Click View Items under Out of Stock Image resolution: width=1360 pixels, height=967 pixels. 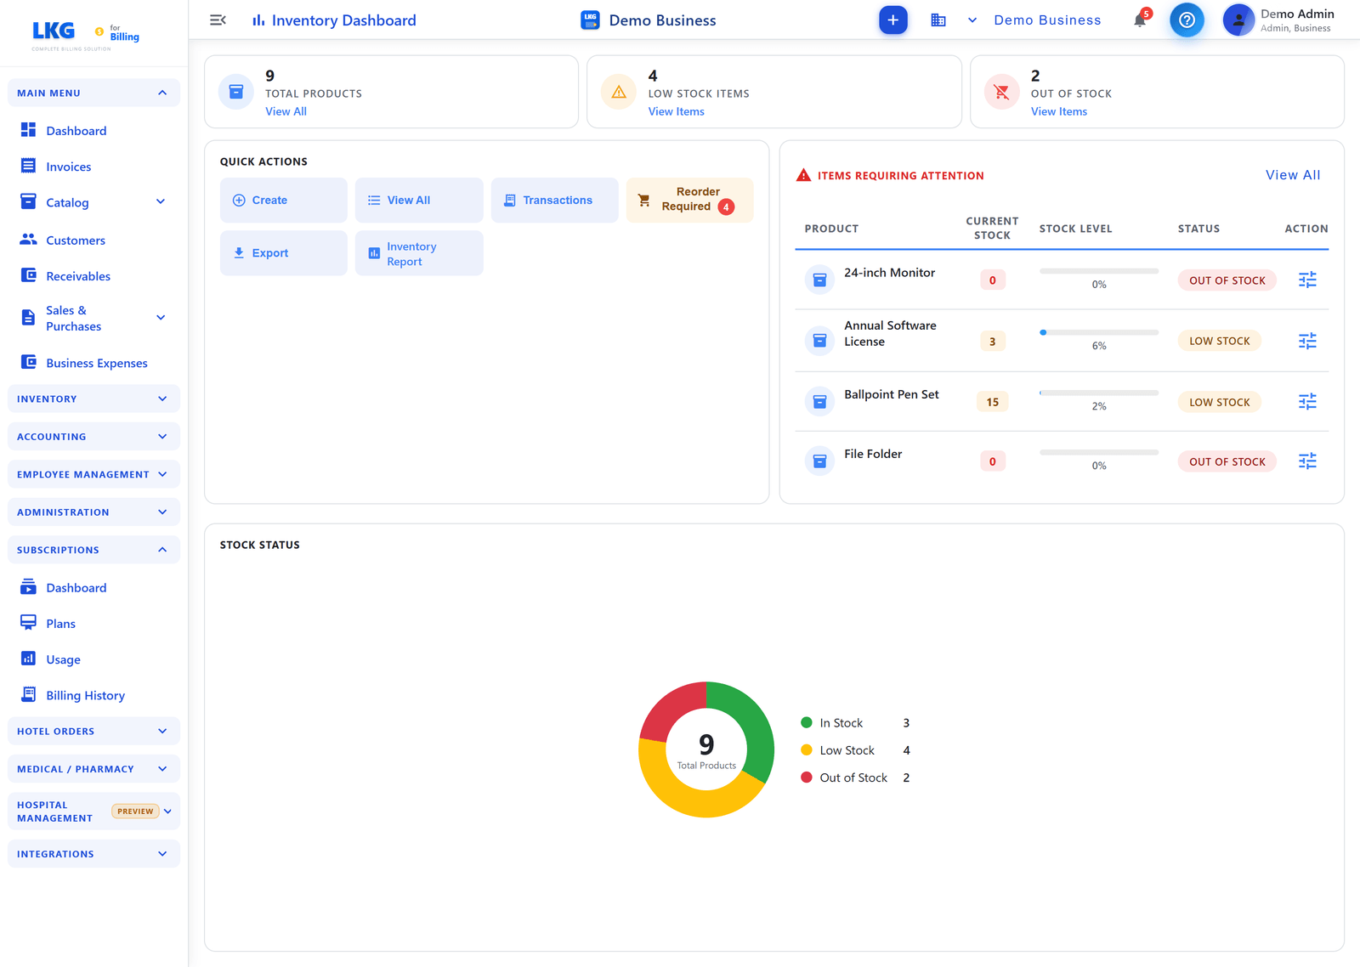tap(1059, 111)
